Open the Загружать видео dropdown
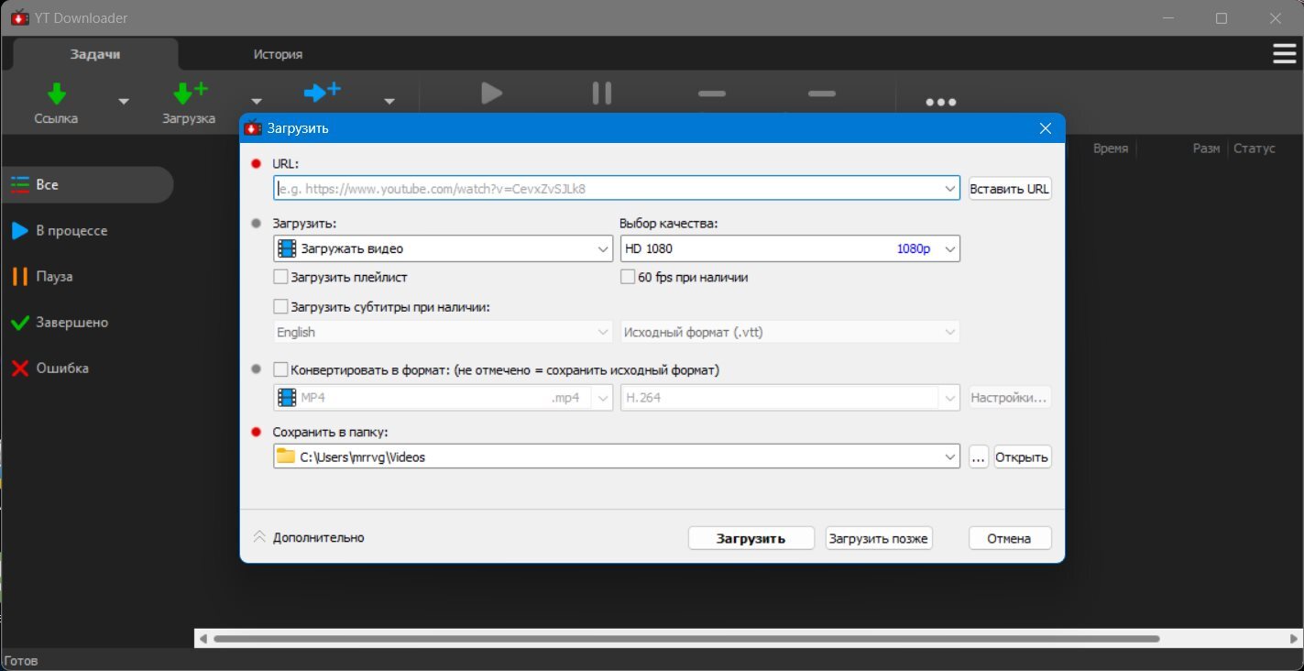The image size is (1304, 671). (x=444, y=248)
